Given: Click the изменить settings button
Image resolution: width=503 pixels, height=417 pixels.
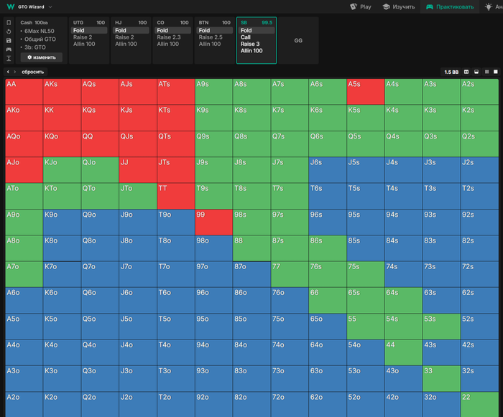Looking at the screenshot, I should pyautogui.click(x=42, y=57).
